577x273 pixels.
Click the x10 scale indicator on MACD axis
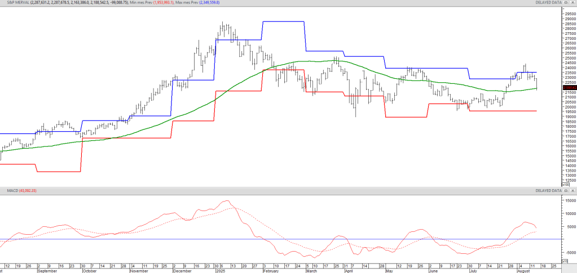point(566,261)
